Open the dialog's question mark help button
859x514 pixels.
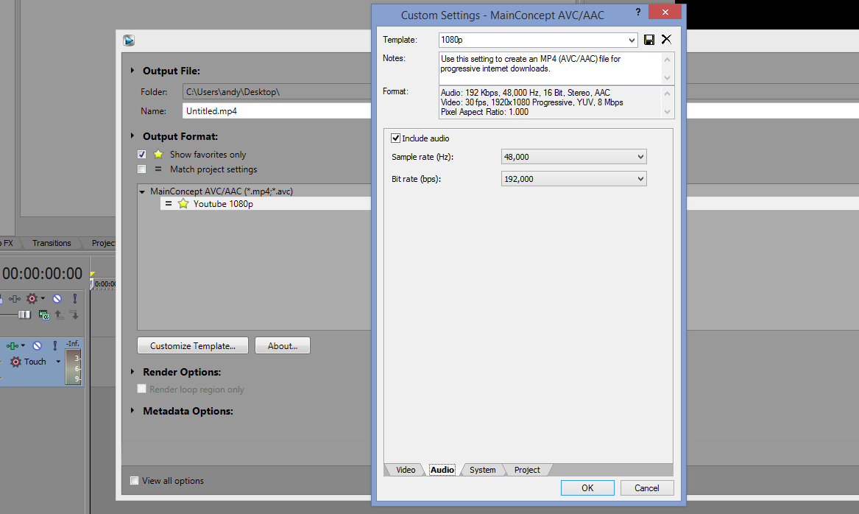click(637, 12)
